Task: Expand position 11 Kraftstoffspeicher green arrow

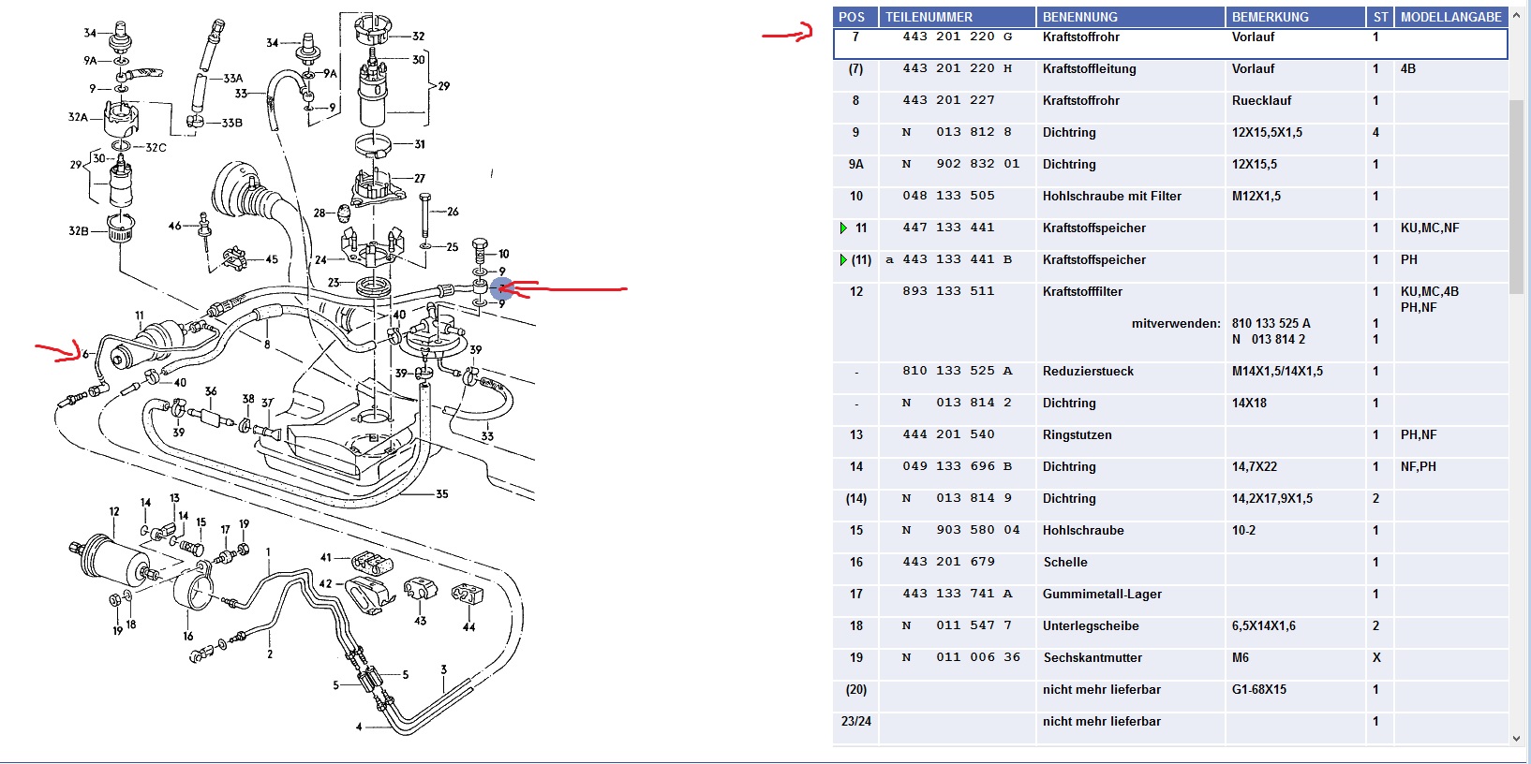Action: [x=843, y=228]
